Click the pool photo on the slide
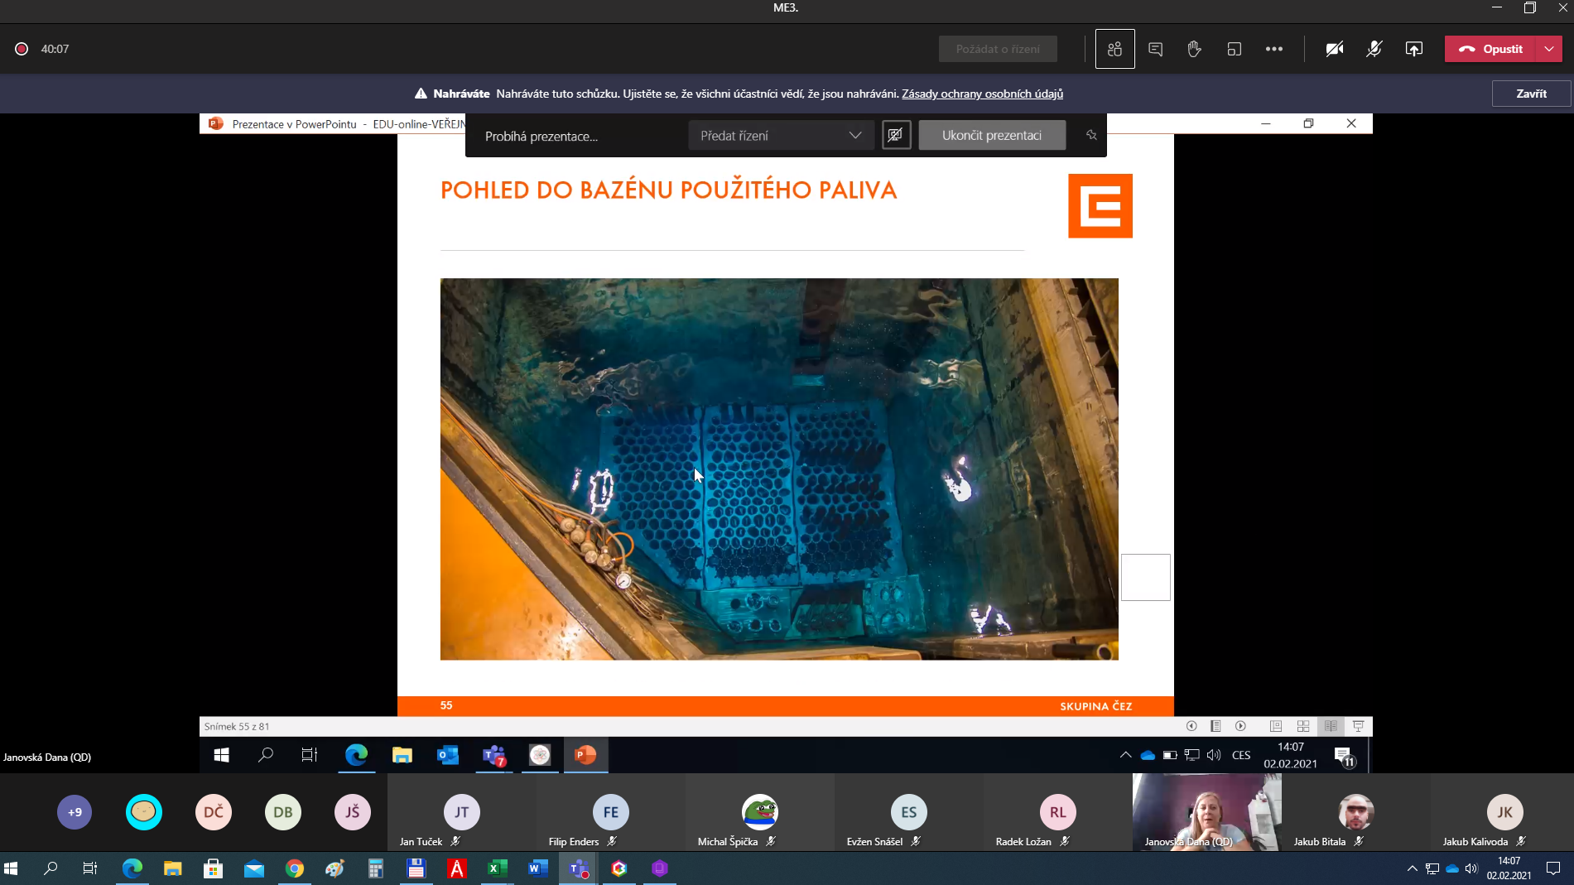 pyautogui.click(x=779, y=469)
